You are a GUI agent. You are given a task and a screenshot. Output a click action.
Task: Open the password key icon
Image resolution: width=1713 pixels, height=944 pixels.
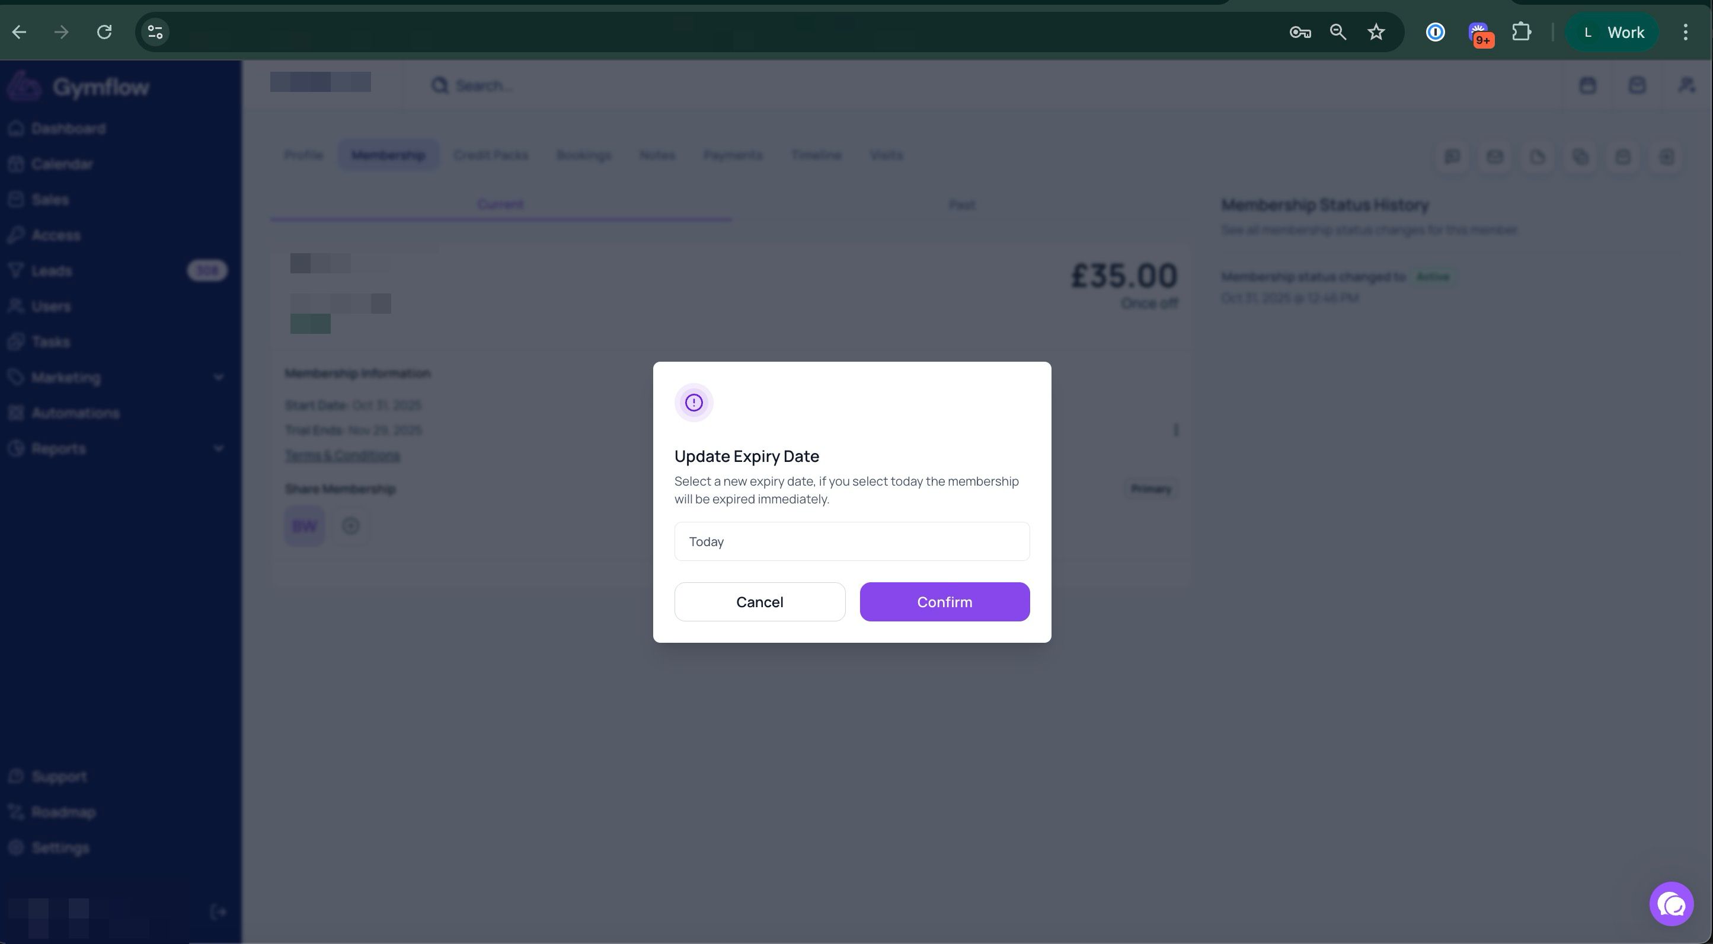coord(1299,32)
